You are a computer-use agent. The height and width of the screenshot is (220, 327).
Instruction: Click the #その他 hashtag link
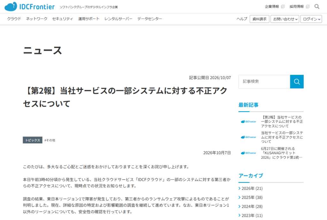click(x=49, y=140)
